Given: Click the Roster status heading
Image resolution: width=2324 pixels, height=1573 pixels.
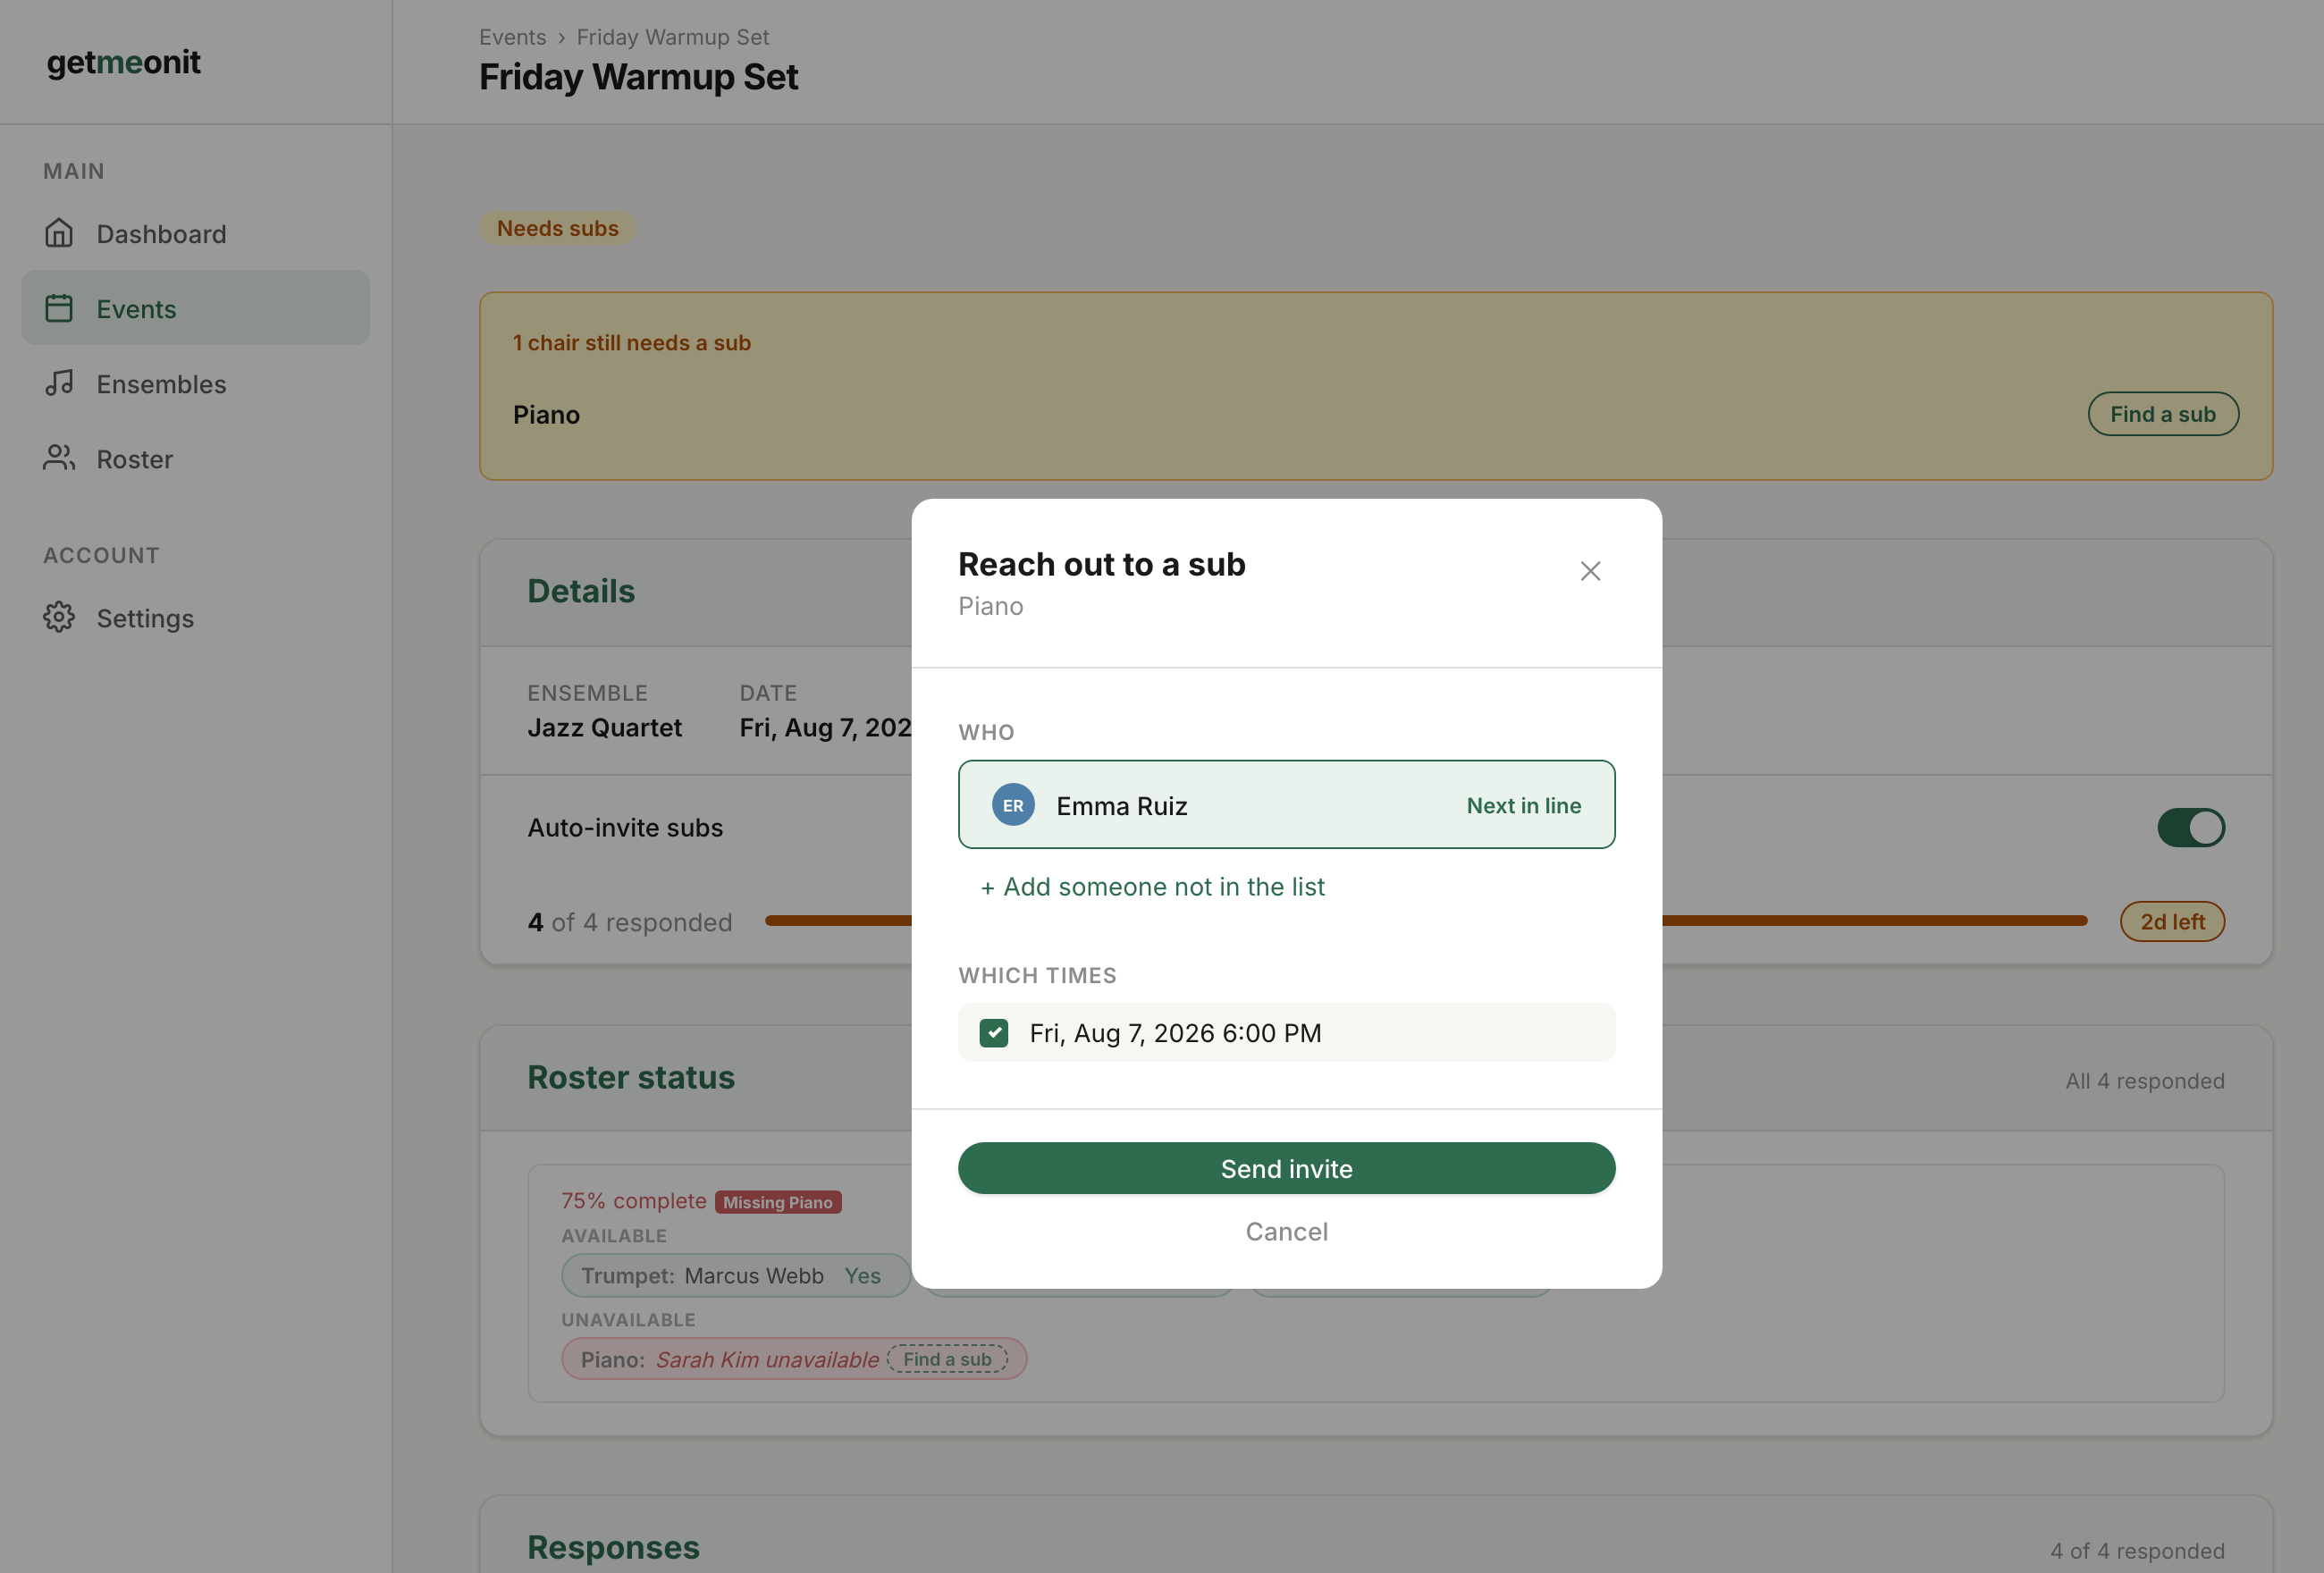Looking at the screenshot, I should [x=631, y=1077].
